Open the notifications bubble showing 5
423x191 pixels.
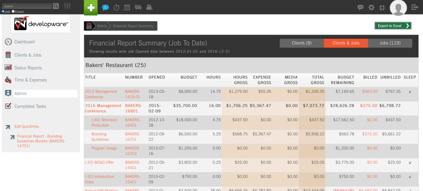105,7
